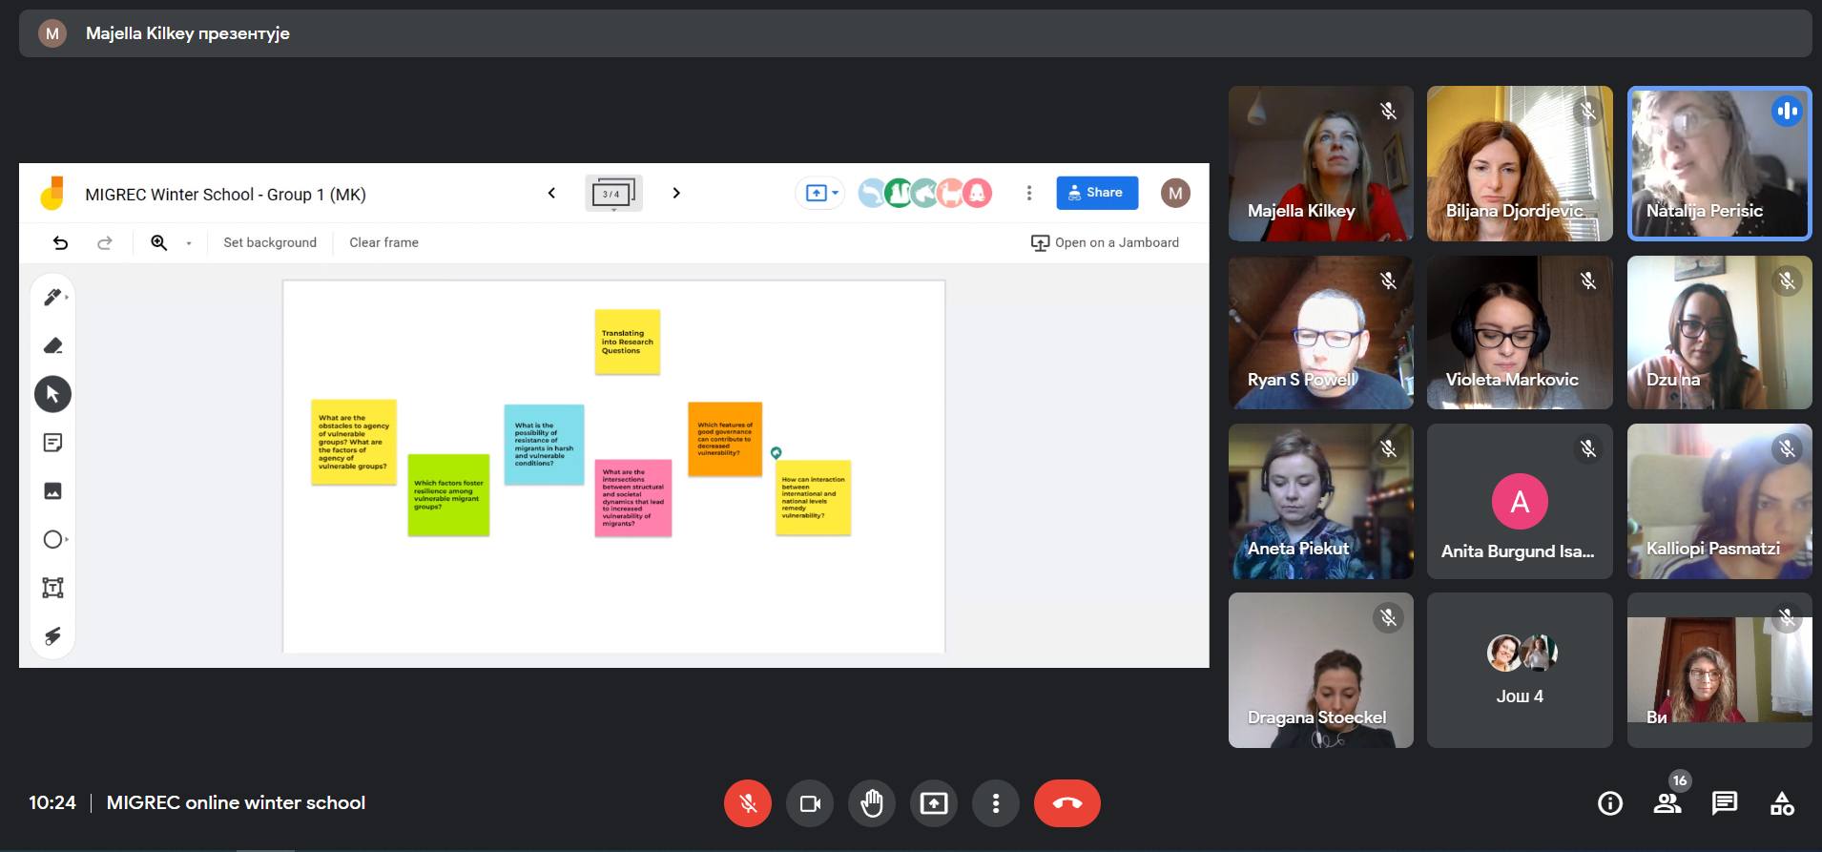
Task: Raise hand in the meeting
Action: click(x=871, y=803)
